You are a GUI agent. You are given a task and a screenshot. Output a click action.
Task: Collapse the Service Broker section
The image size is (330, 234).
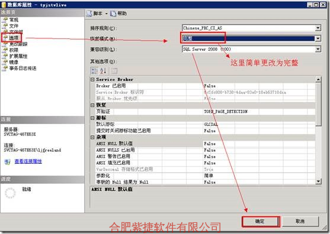pyautogui.click(x=92, y=80)
